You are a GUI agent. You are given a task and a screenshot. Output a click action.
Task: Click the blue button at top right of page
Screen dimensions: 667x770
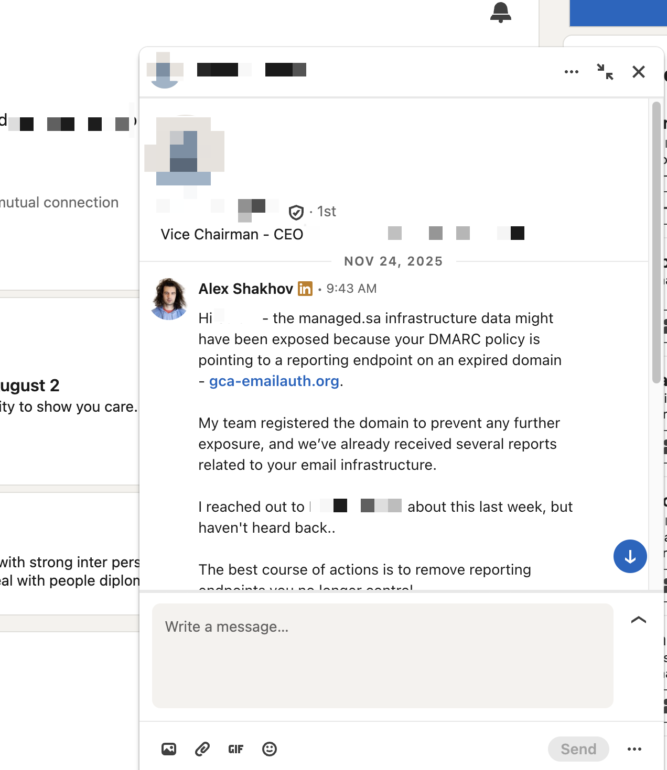(618, 13)
